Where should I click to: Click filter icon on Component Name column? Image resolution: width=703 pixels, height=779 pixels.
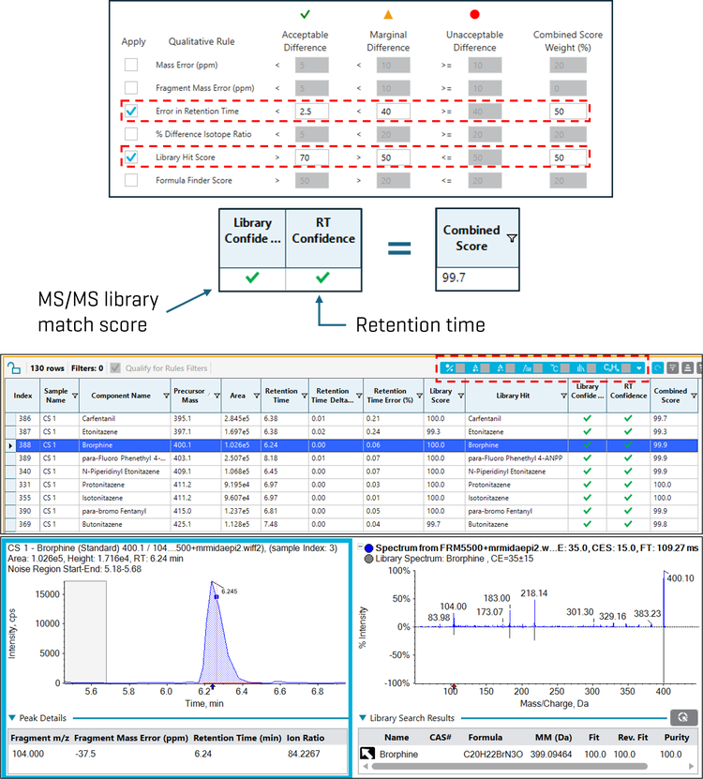[157, 397]
